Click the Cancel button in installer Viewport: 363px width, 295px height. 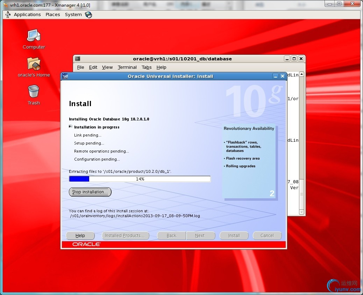(267, 236)
